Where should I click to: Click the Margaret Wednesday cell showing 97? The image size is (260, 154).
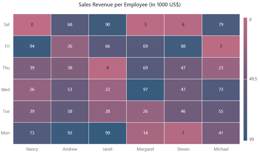[x=145, y=90]
